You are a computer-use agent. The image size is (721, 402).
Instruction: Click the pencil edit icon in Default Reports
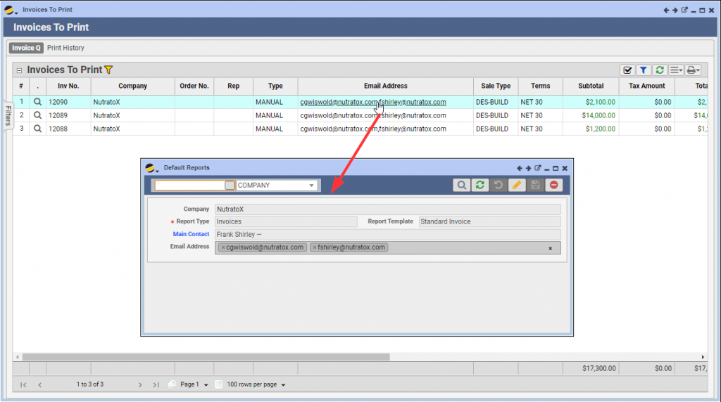click(x=517, y=185)
